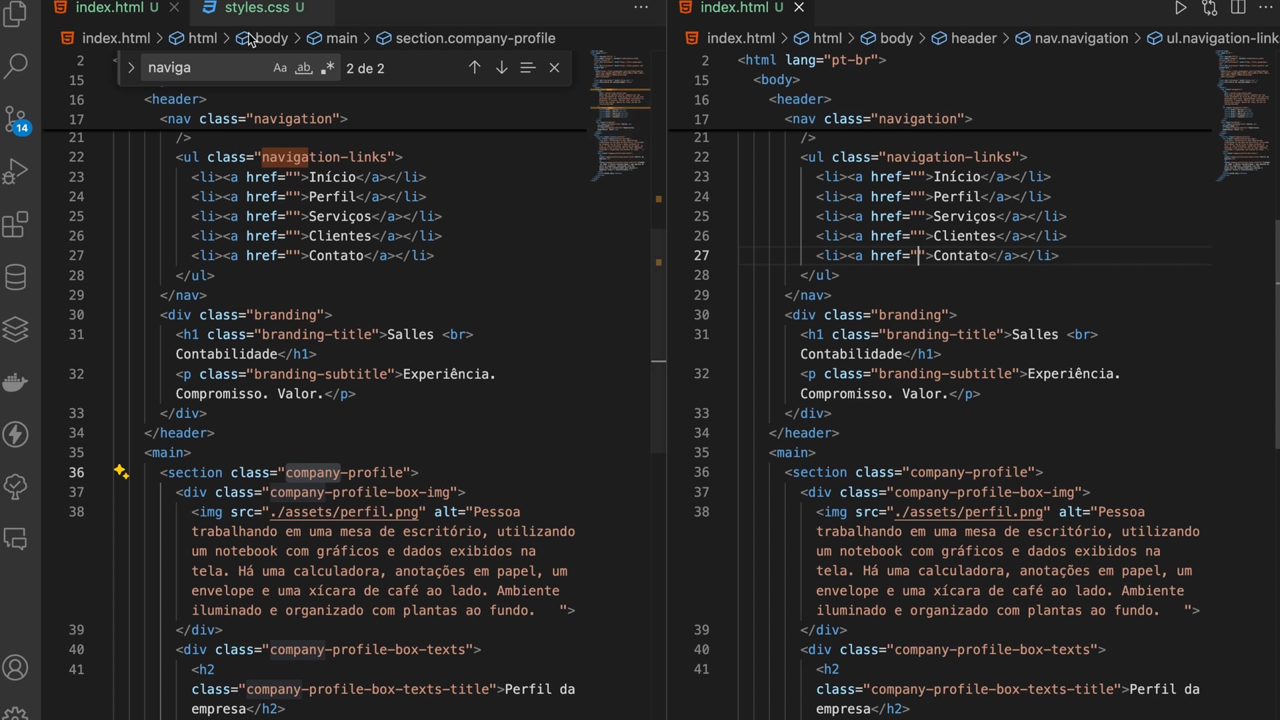Open the Accounts menu
Viewport: 1280px width, 720px height.
(16, 667)
